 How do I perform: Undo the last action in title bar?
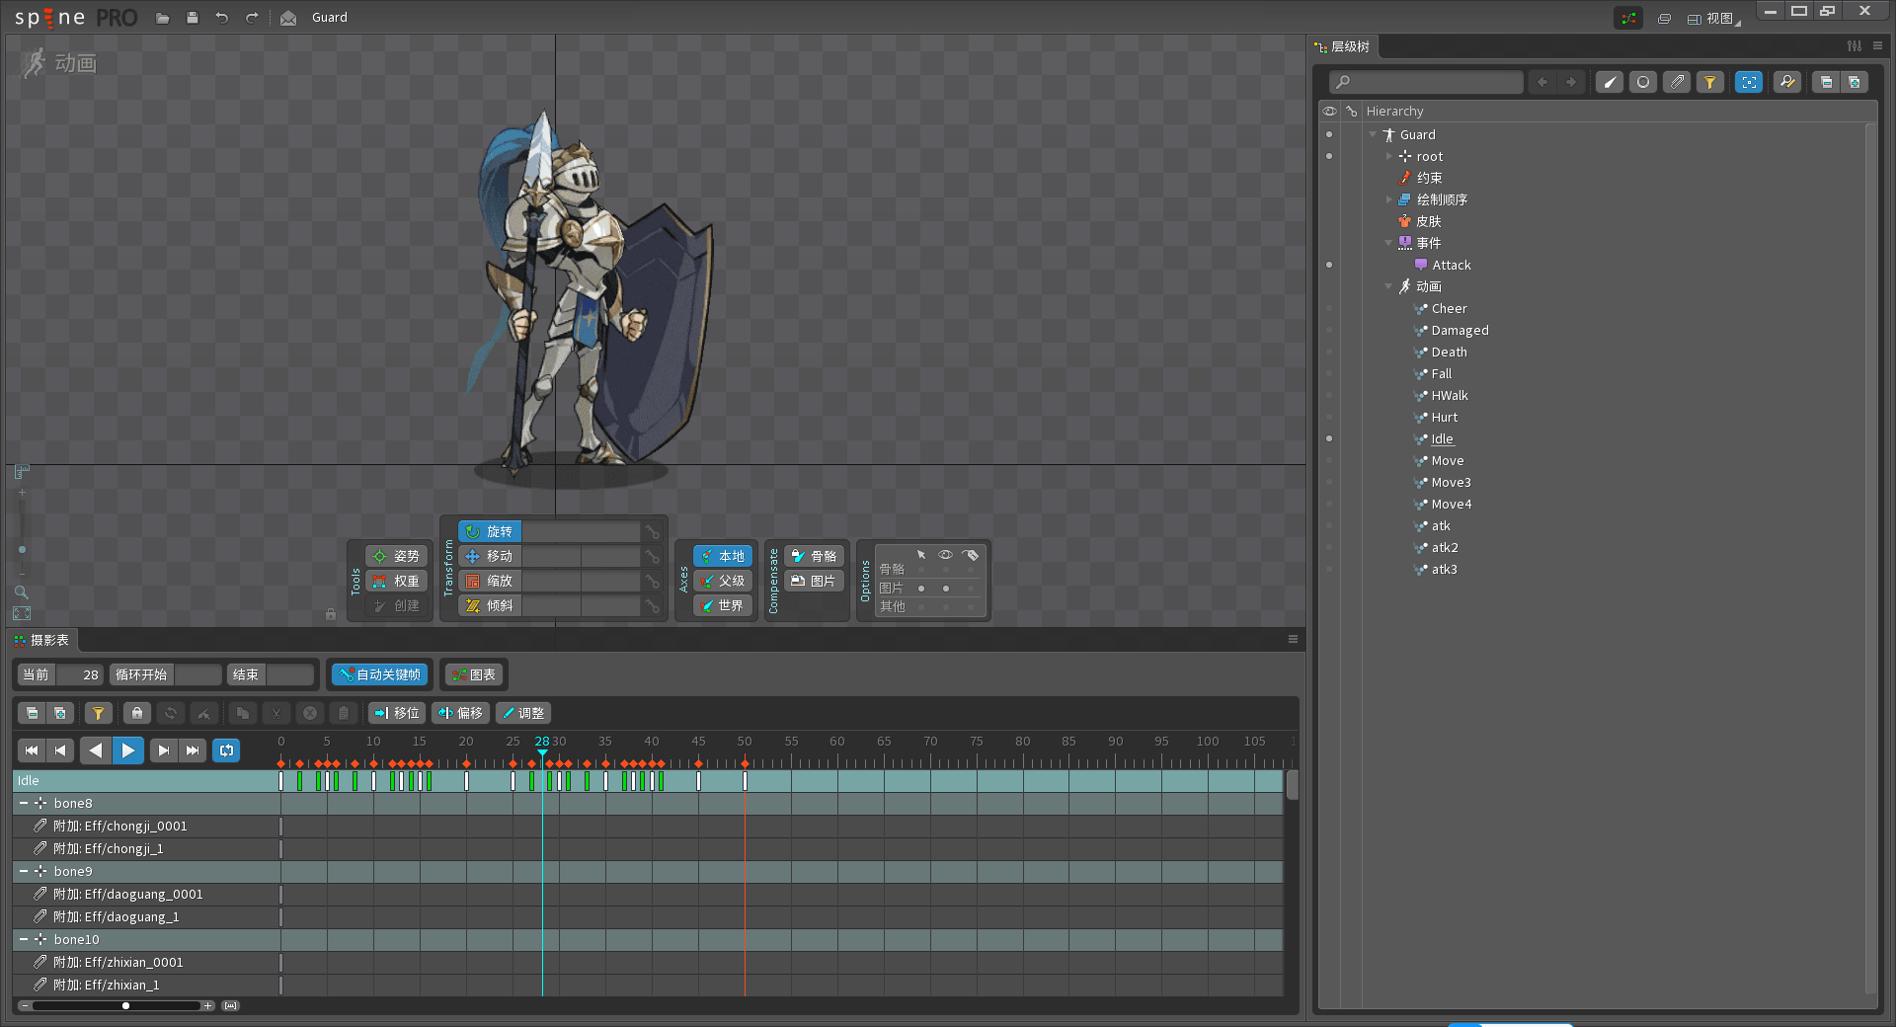222,18
